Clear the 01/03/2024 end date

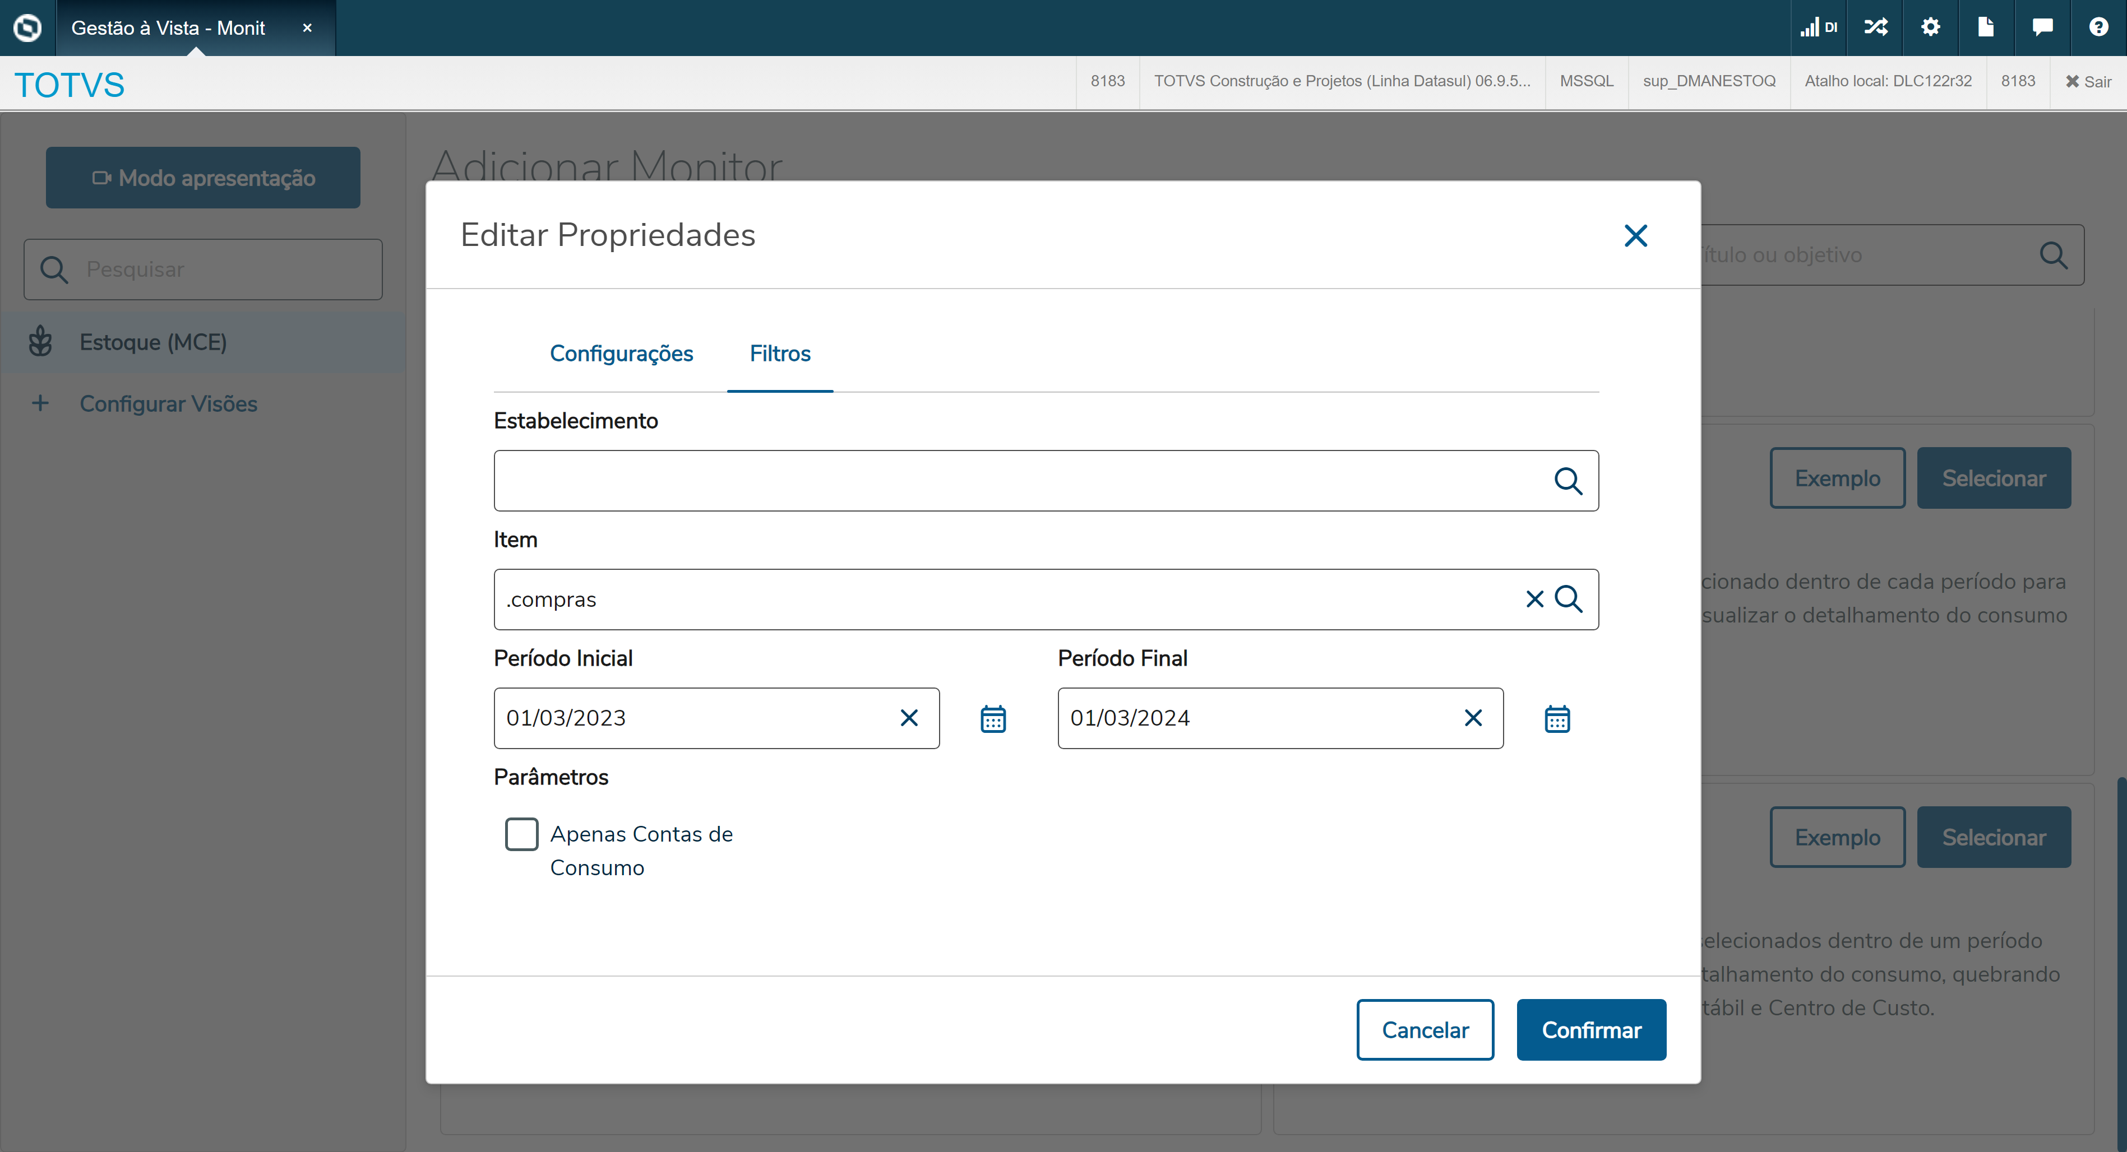tap(1472, 718)
